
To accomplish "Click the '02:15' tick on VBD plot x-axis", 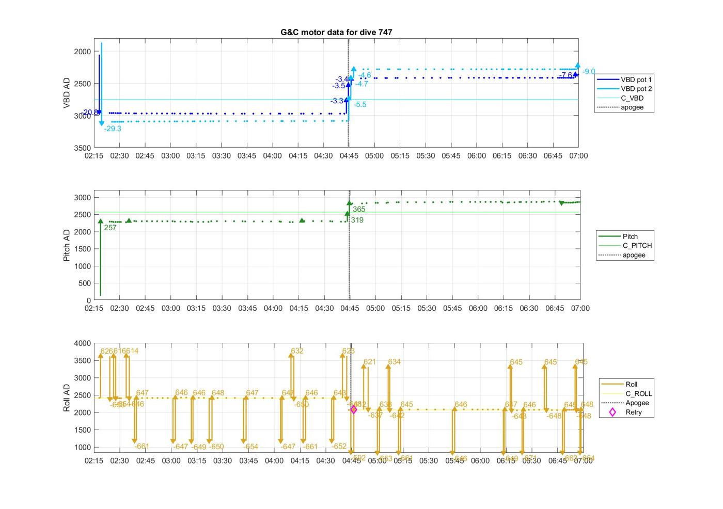I will pos(94,155).
